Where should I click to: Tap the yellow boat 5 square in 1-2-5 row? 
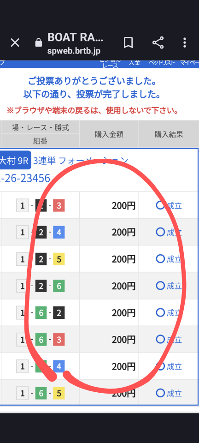pos(59,259)
